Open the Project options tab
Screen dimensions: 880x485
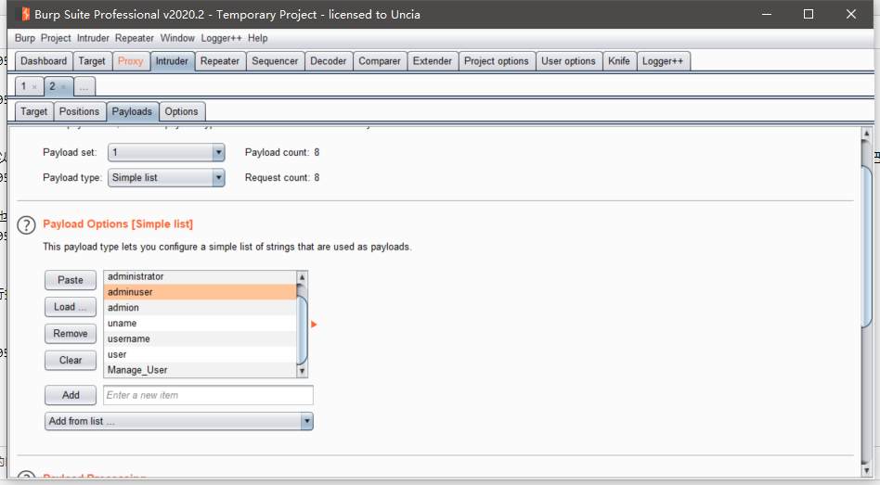[x=497, y=61]
